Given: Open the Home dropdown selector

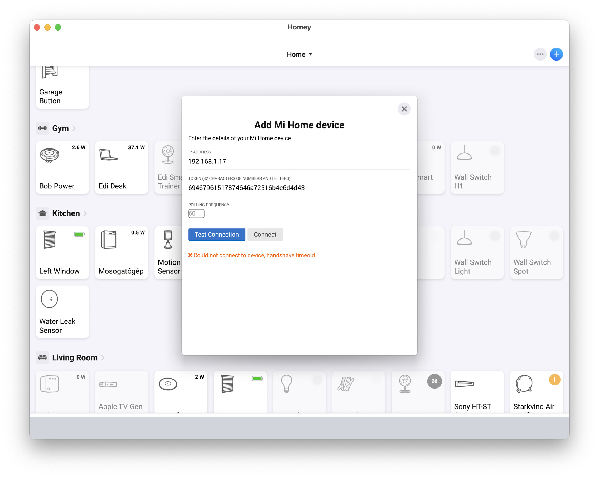Looking at the screenshot, I should click(x=299, y=54).
